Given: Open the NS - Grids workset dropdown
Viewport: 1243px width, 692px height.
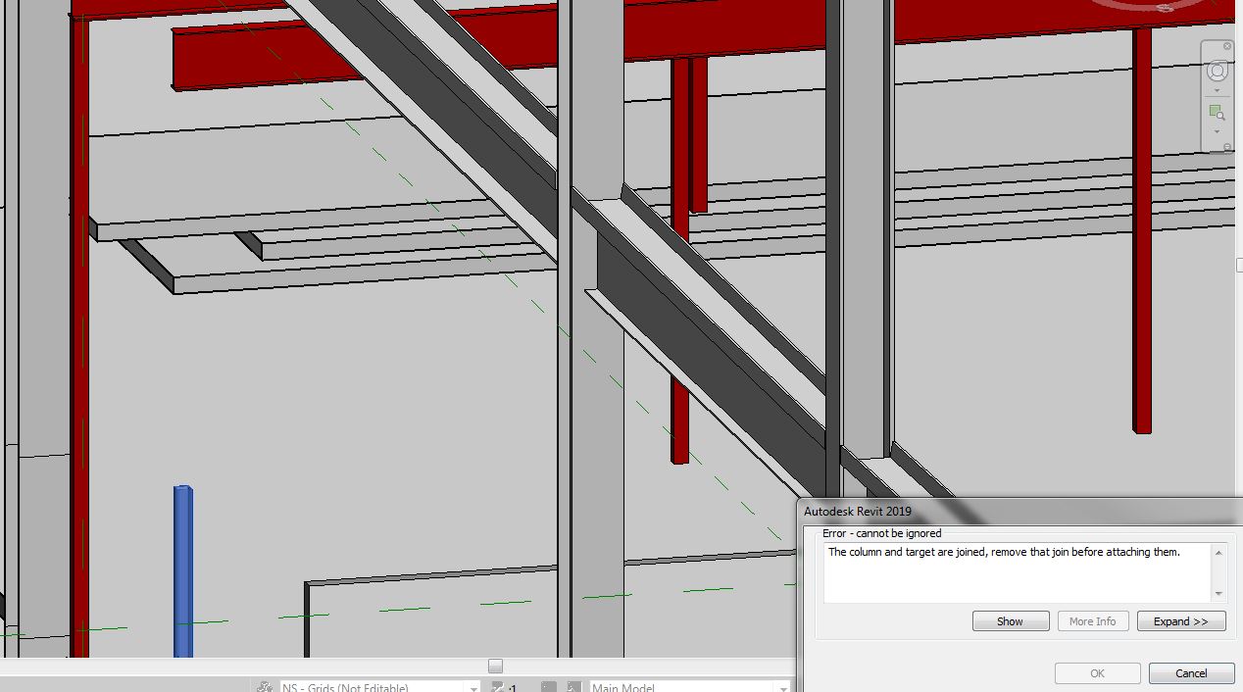Looking at the screenshot, I should (474, 688).
